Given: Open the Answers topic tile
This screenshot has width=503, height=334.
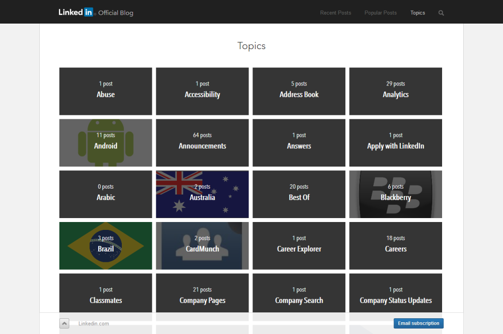Looking at the screenshot, I should coord(299,143).
